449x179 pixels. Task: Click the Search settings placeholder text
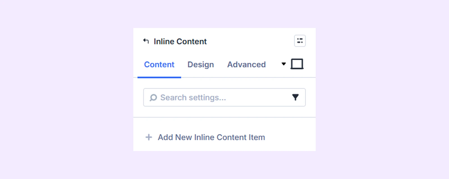click(193, 98)
